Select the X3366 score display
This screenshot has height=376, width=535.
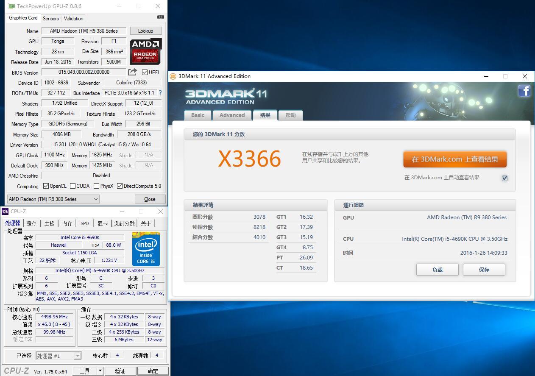point(249,159)
